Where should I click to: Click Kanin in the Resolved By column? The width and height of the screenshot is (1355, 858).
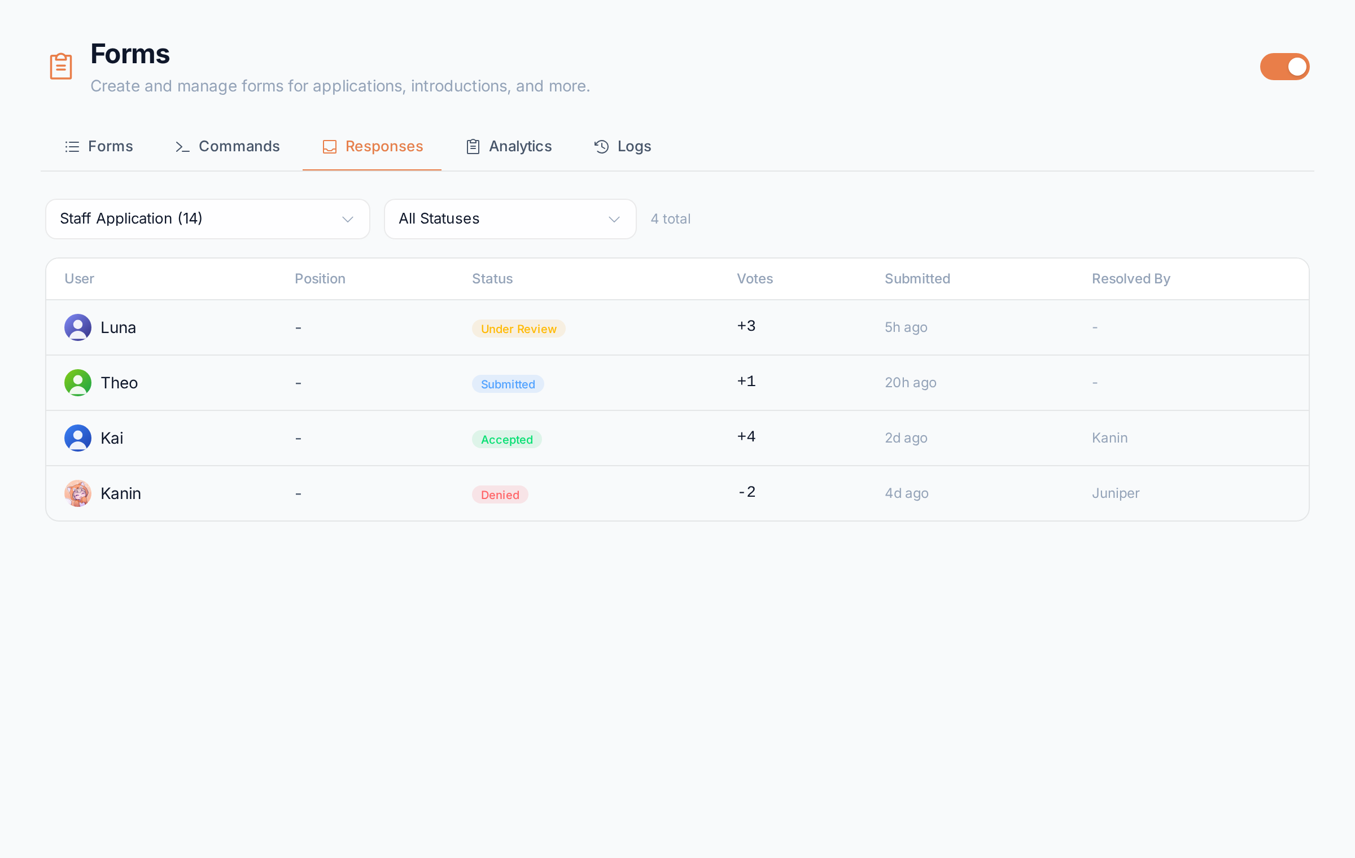[x=1110, y=438]
